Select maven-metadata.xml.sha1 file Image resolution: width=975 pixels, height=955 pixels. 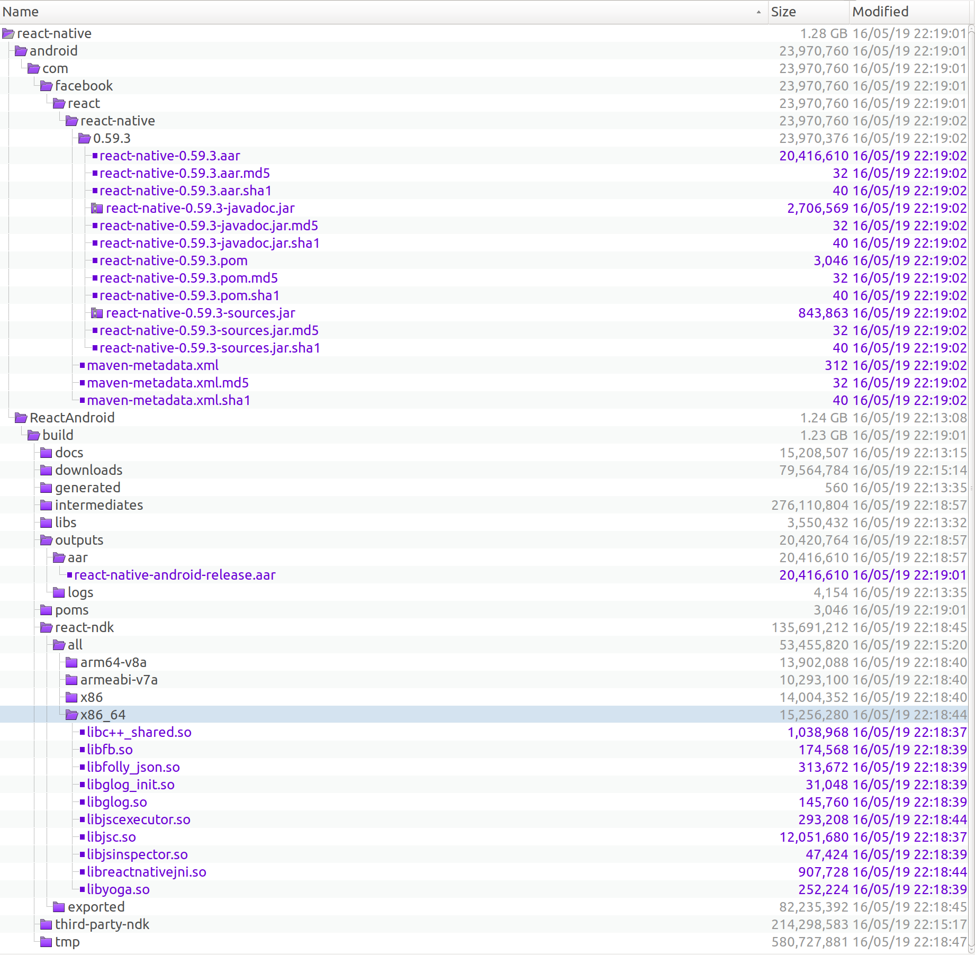click(x=168, y=401)
